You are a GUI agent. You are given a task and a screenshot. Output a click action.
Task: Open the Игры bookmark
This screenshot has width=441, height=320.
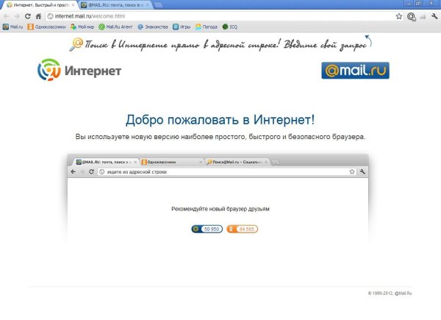182,26
